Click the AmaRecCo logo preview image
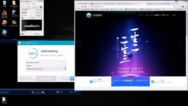Image resolution: width=188 pixels, height=106 pixels. tap(32, 25)
